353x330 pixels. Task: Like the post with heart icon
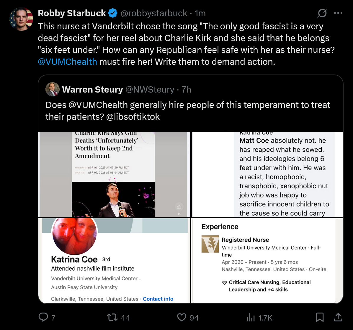tap(182, 318)
